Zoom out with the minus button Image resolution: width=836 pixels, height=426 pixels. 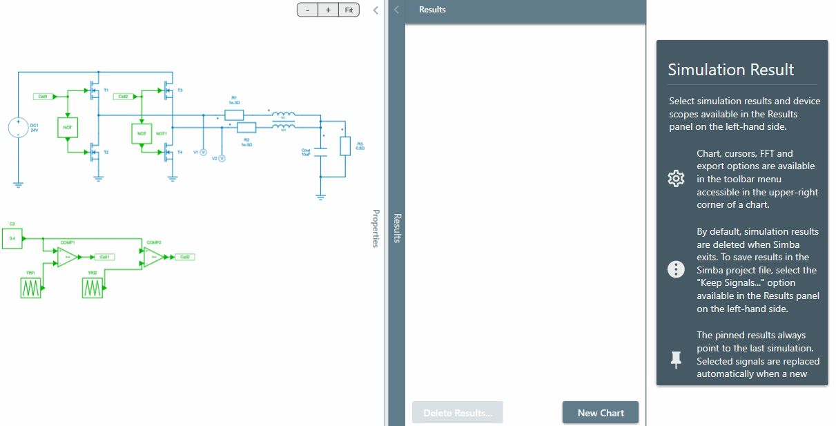click(307, 10)
